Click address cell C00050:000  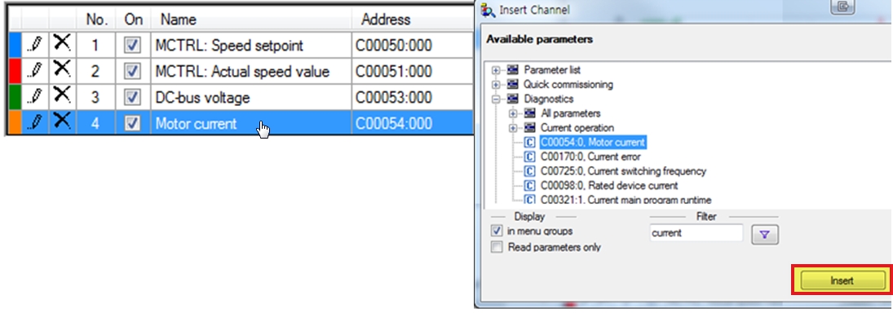coord(413,46)
